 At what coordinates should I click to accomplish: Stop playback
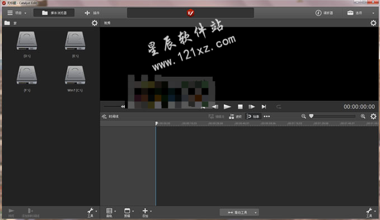(x=240, y=106)
